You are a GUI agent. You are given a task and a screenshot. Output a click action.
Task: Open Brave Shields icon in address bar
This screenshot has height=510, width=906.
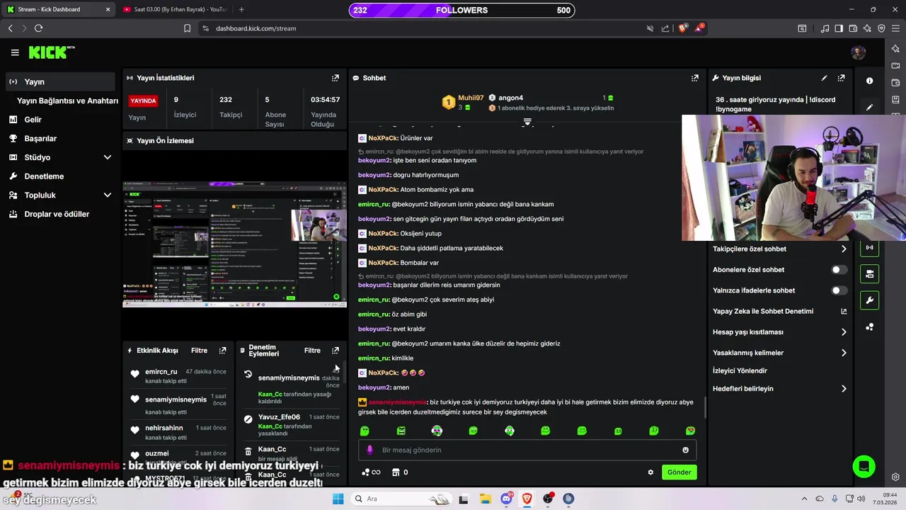pyautogui.click(x=682, y=28)
